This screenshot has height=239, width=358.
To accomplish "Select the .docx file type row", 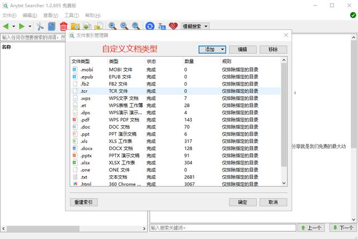I will pos(176,148).
